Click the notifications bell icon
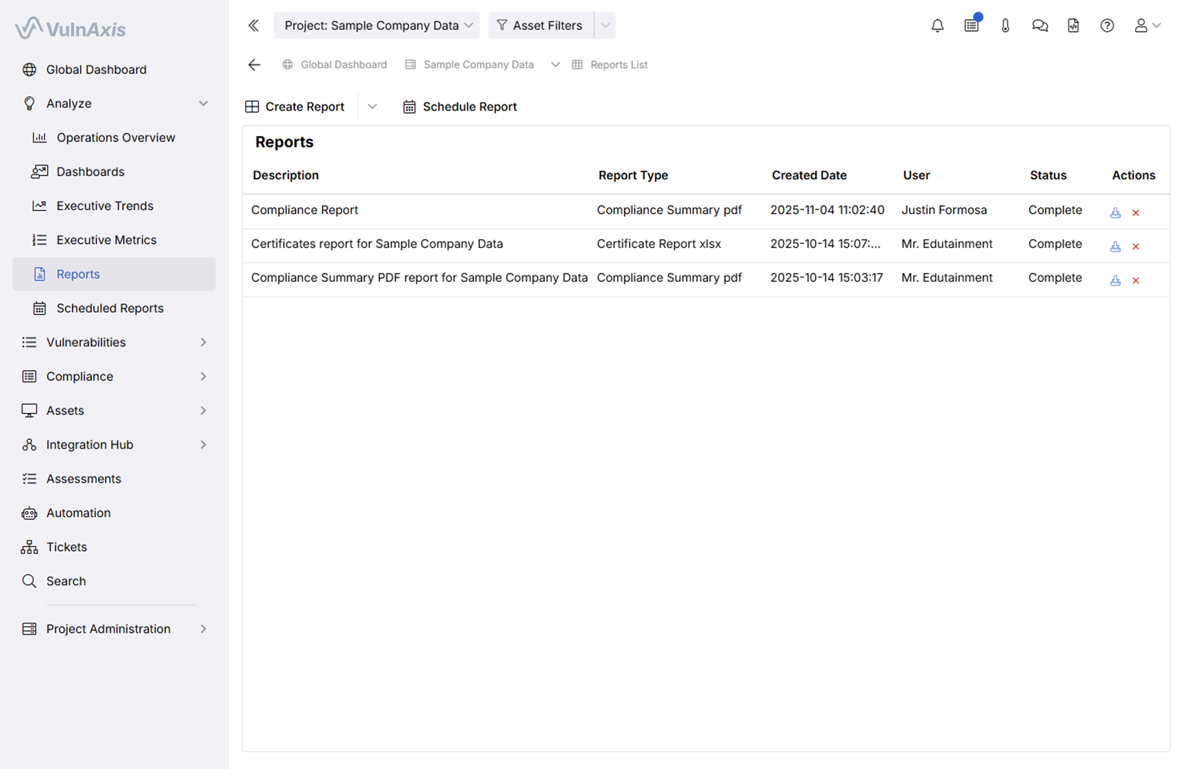Viewport: 1177px width, 769px height. [x=937, y=26]
